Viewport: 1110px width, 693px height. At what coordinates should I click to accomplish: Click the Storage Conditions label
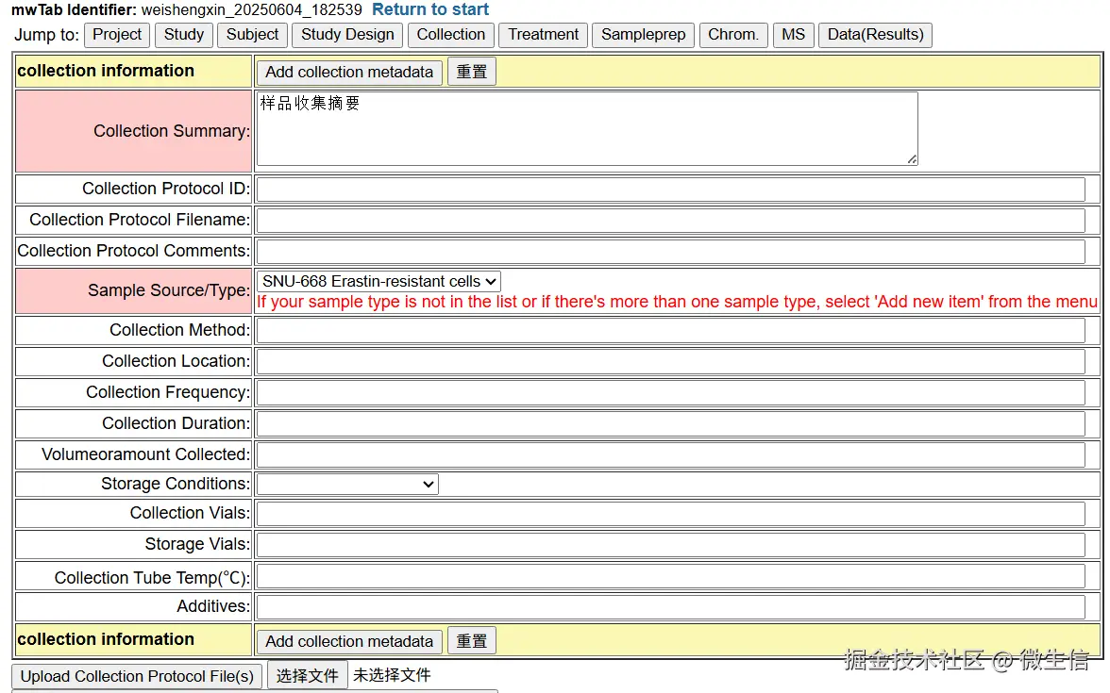click(176, 484)
